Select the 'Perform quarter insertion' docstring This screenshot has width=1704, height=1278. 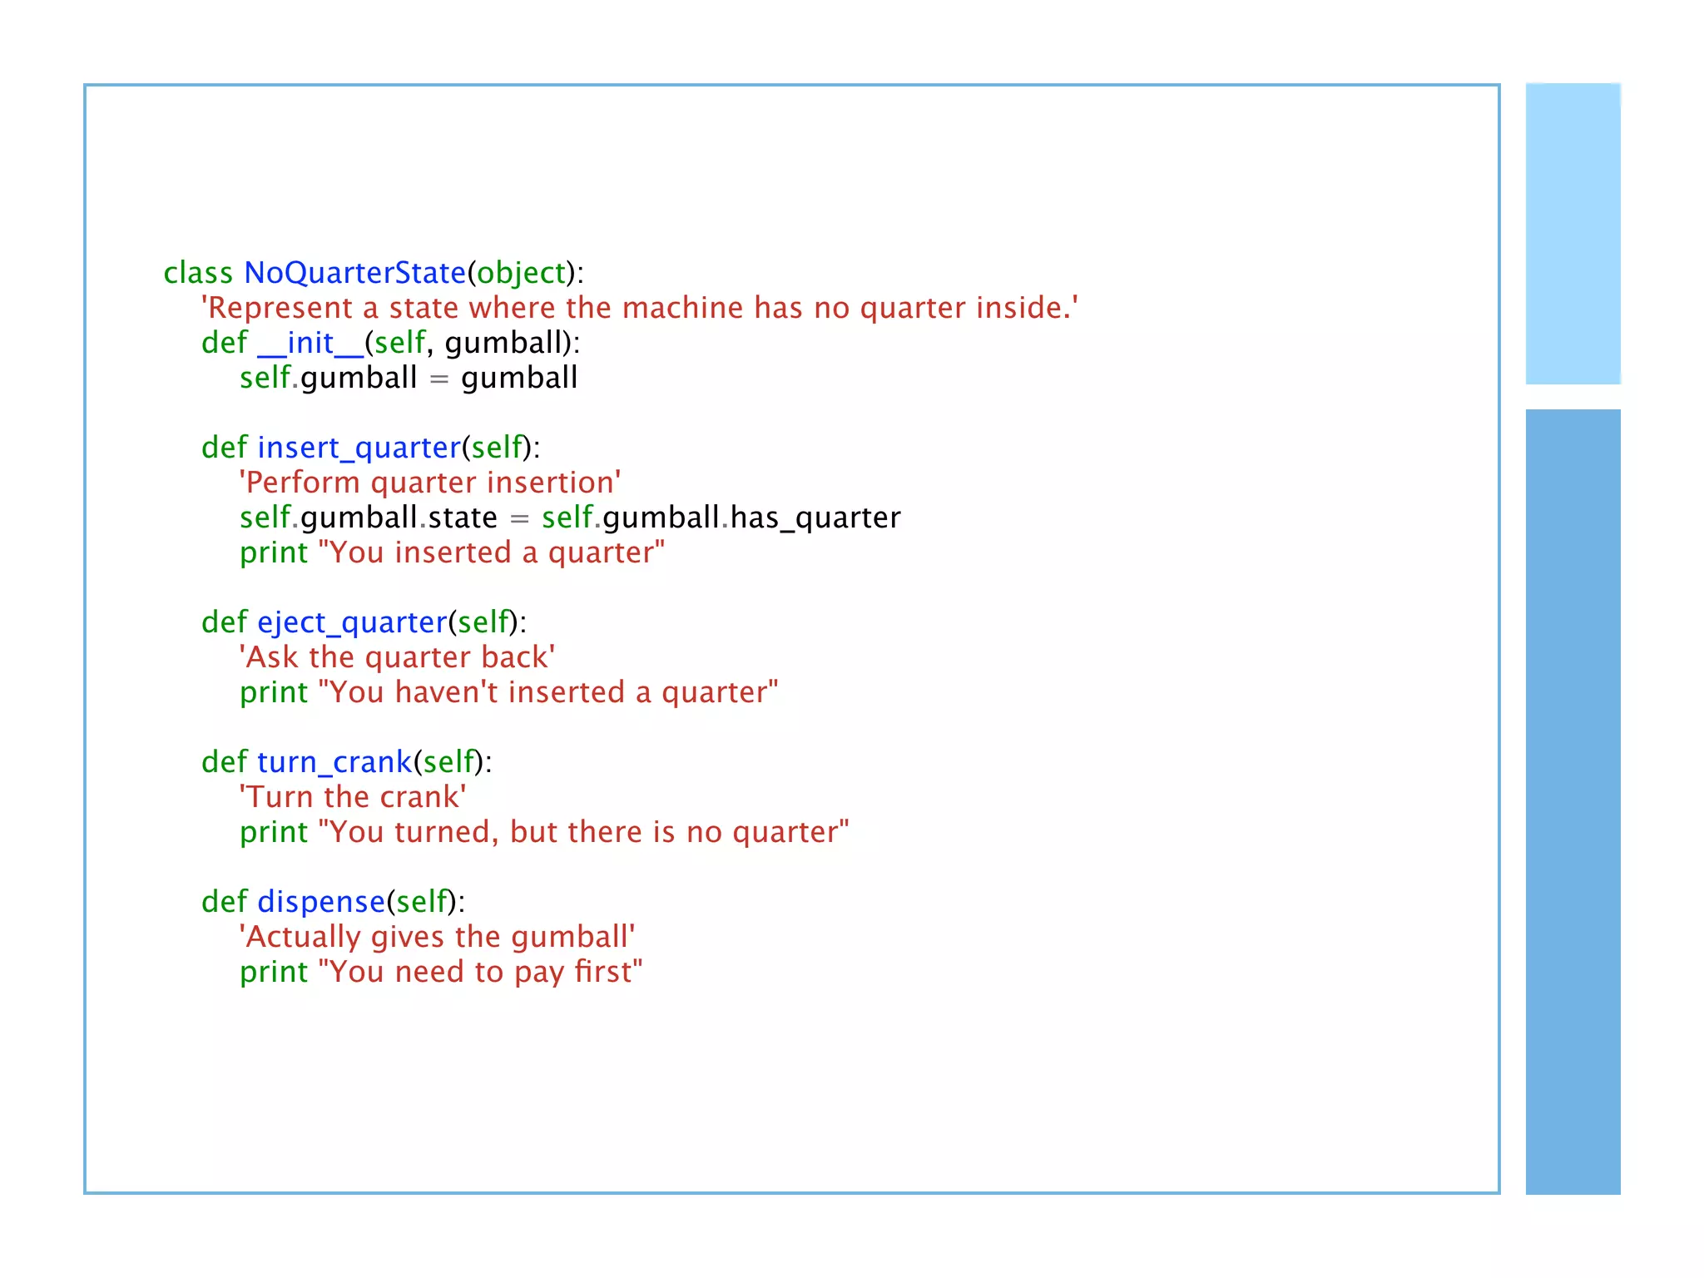coord(430,483)
